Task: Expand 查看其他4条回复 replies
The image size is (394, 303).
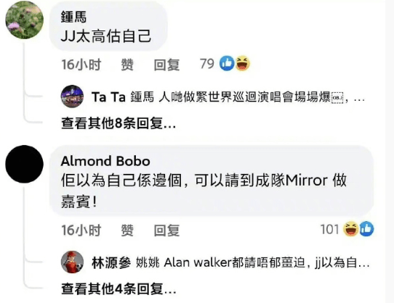Action: point(118,289)
